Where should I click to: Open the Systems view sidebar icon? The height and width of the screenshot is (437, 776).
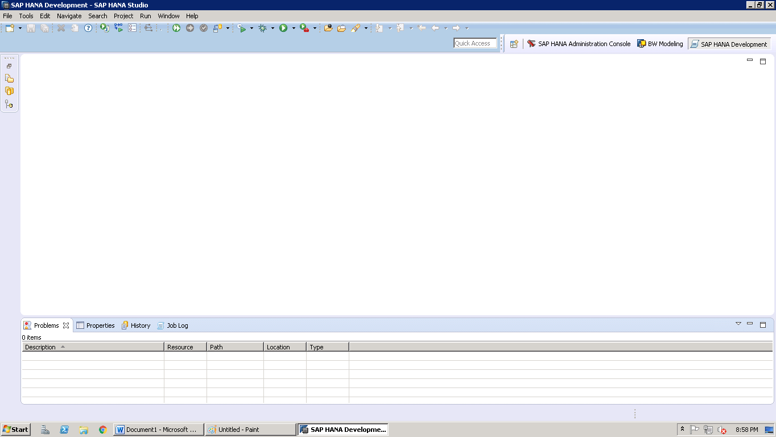point(9,104)
